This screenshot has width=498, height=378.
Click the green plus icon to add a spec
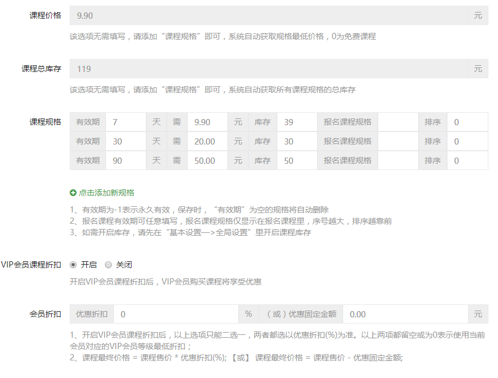[x=73, y=193]
